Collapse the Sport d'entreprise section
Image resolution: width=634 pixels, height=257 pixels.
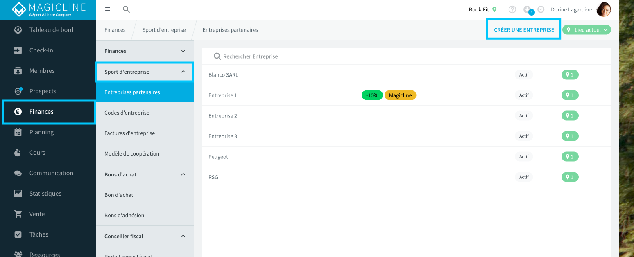coord(183,72)
